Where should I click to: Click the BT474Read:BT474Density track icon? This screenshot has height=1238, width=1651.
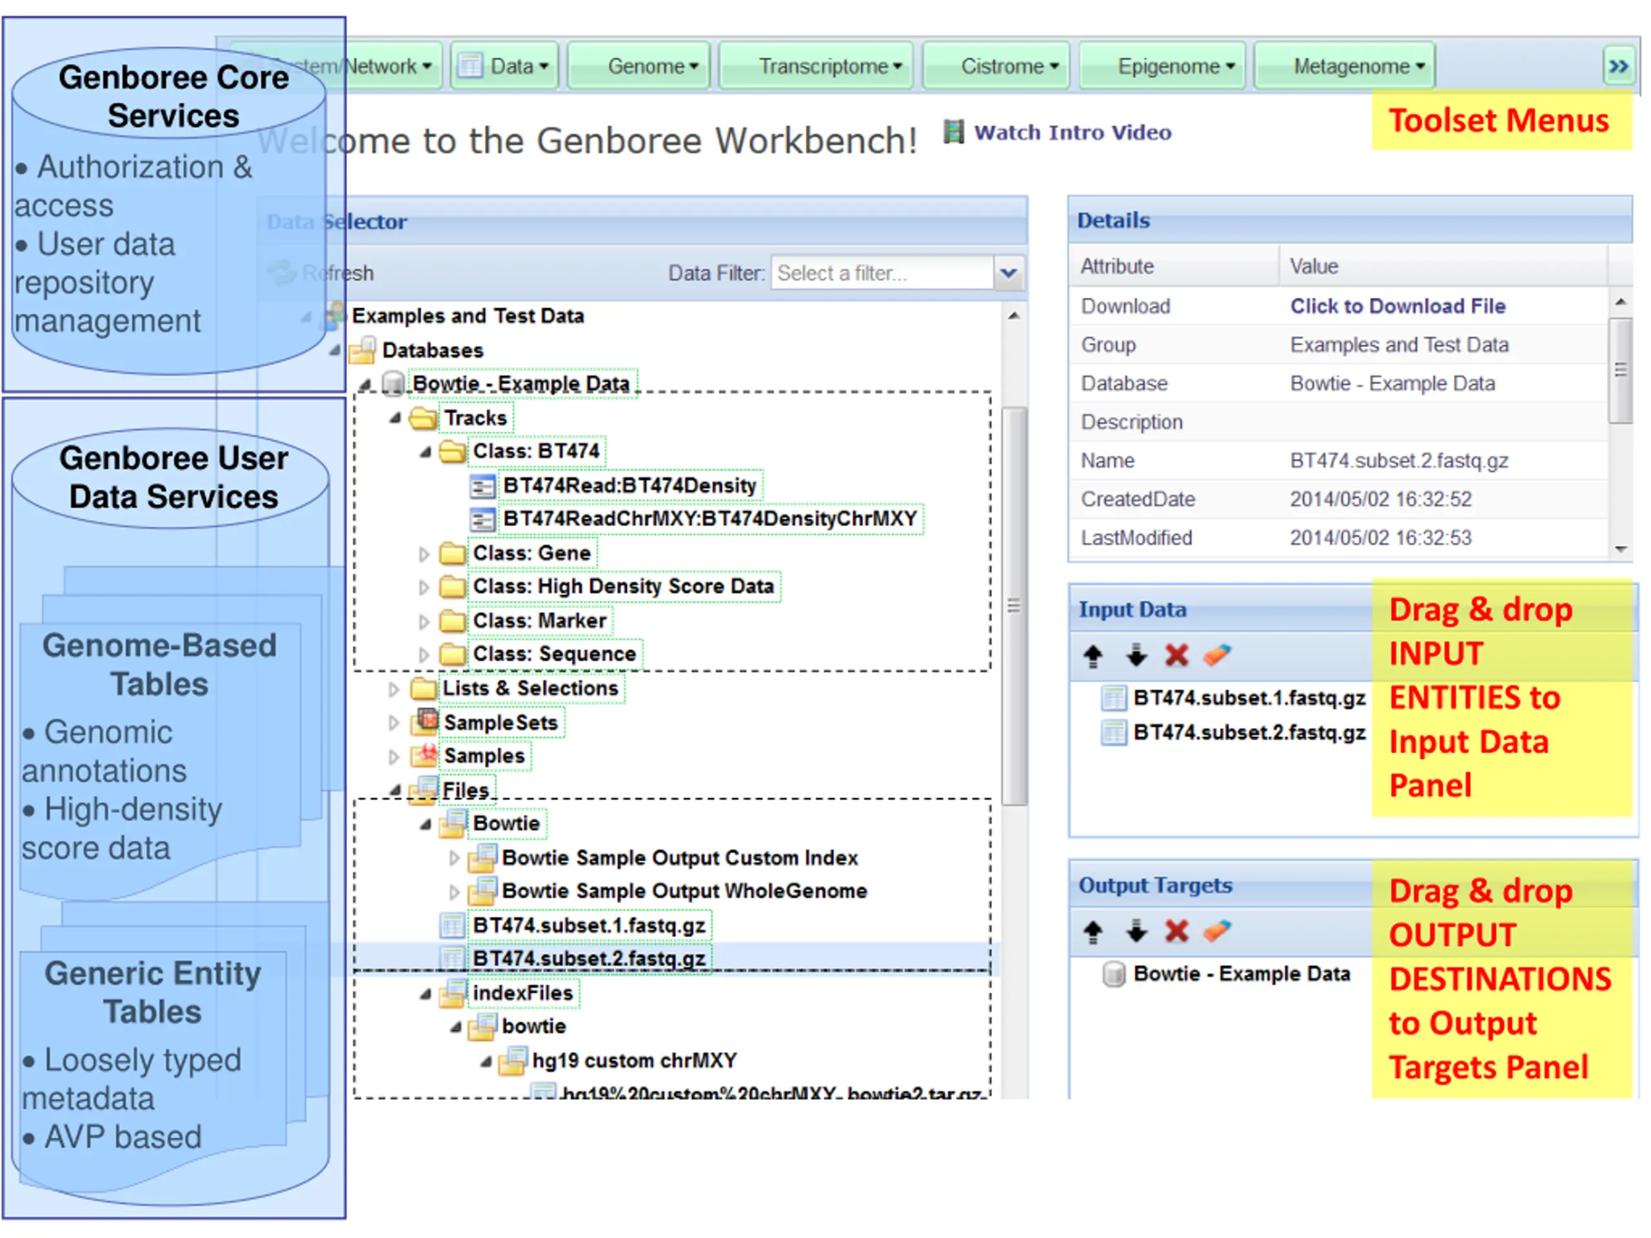point(482,487)
